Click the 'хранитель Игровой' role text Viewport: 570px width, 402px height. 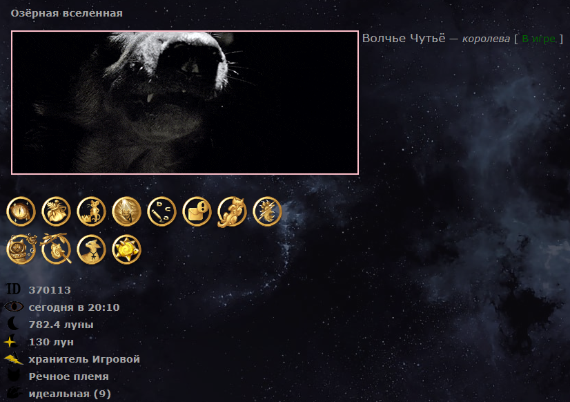pos(84,359)
